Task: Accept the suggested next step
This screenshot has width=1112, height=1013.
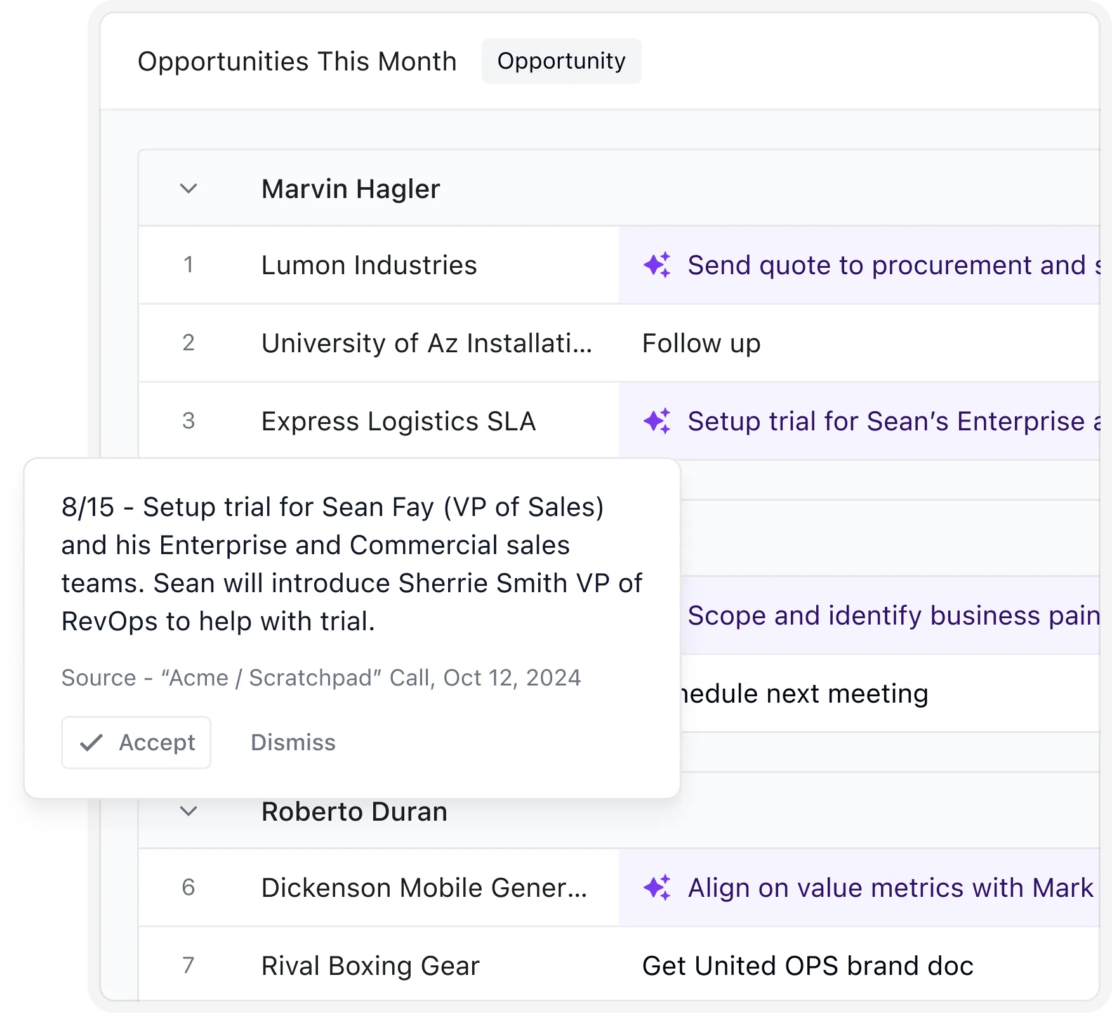Action: tap(136, 743)
